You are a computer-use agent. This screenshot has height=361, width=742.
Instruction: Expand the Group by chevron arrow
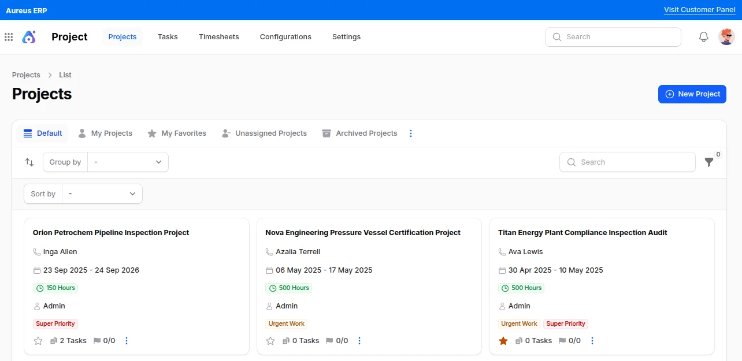coord(159,162)
